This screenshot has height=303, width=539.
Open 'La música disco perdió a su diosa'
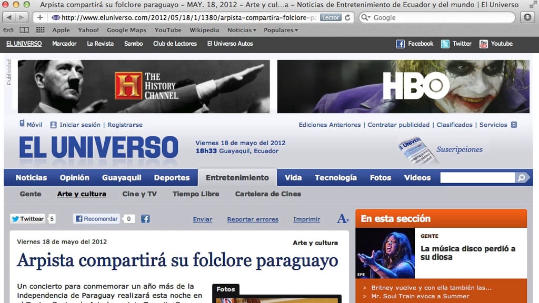[x=468, y=253]
